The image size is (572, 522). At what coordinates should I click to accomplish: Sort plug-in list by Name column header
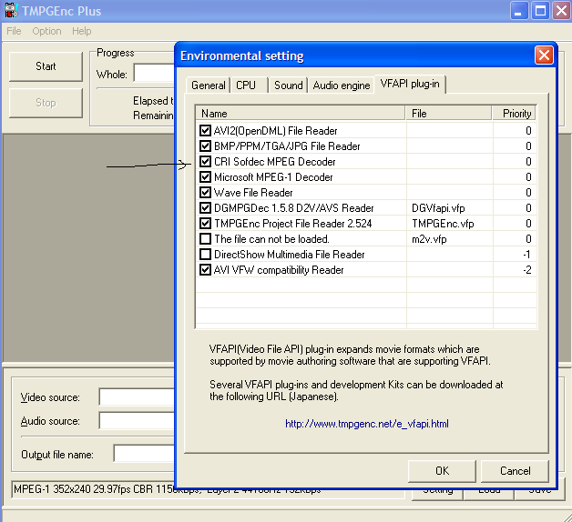click(301, 114)
